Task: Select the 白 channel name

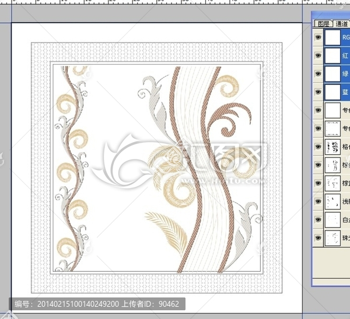Action: (346, 220)
